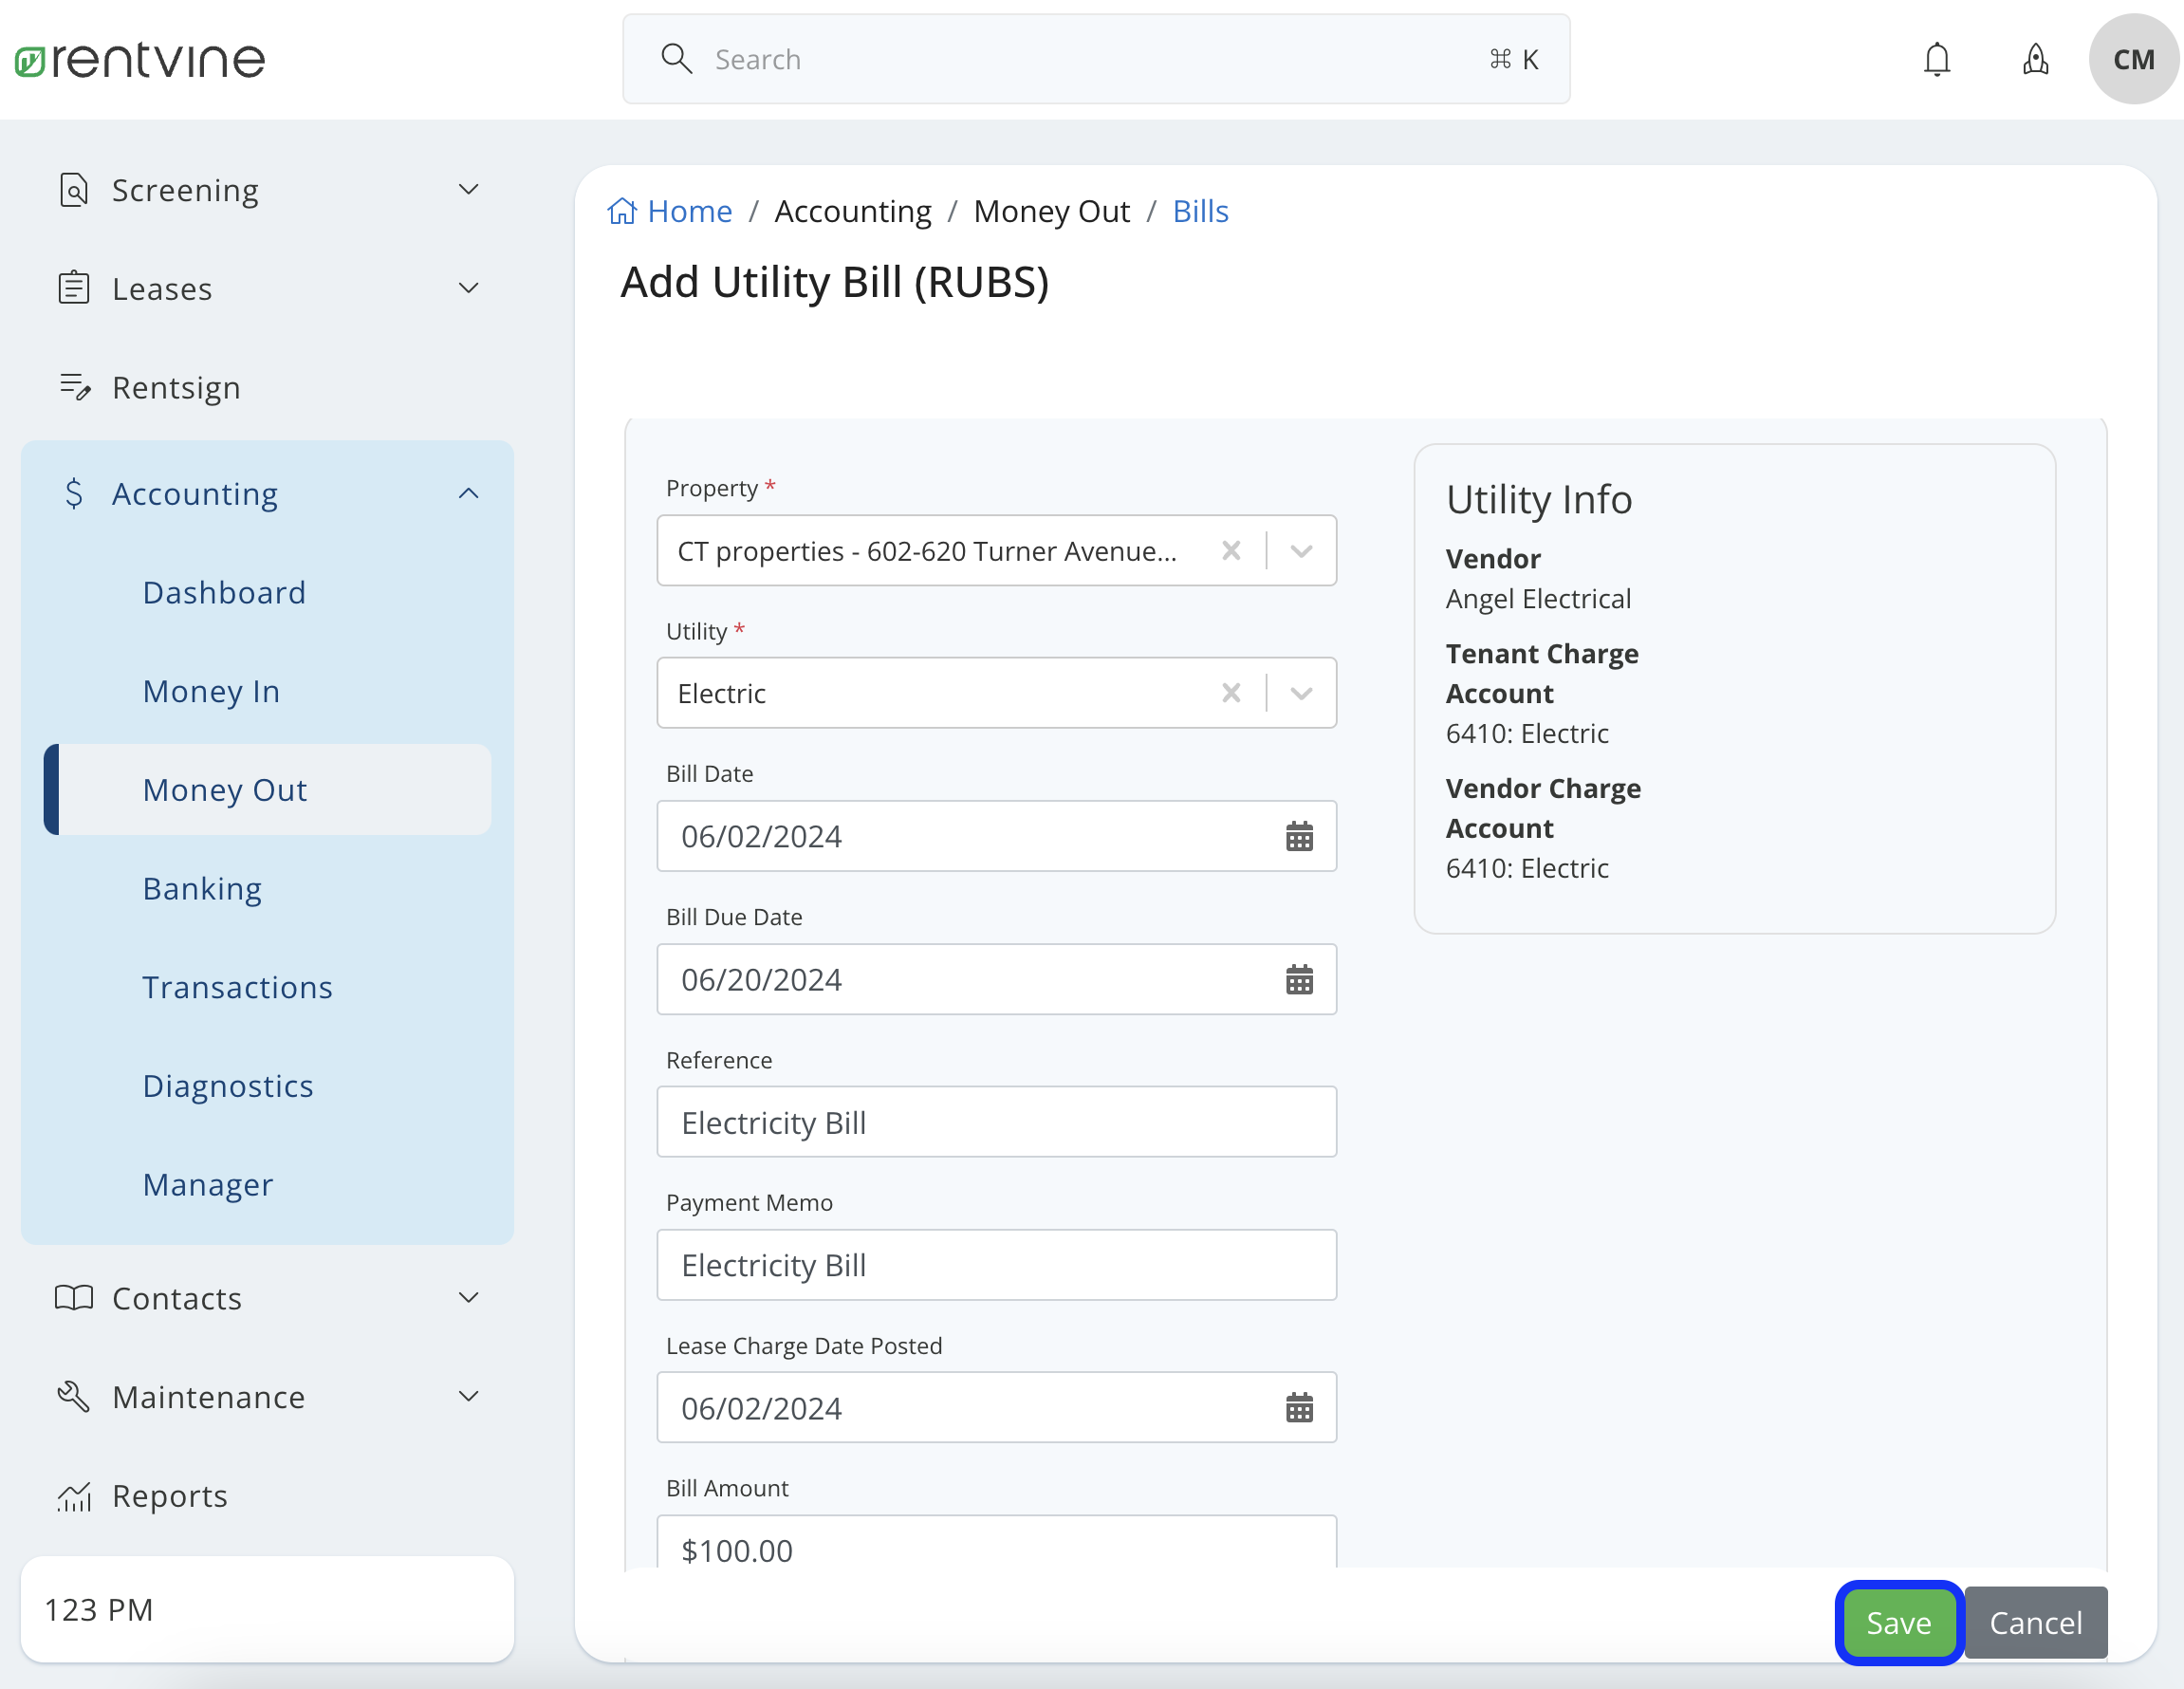Open the Bill Date calendar picker

1299,836
